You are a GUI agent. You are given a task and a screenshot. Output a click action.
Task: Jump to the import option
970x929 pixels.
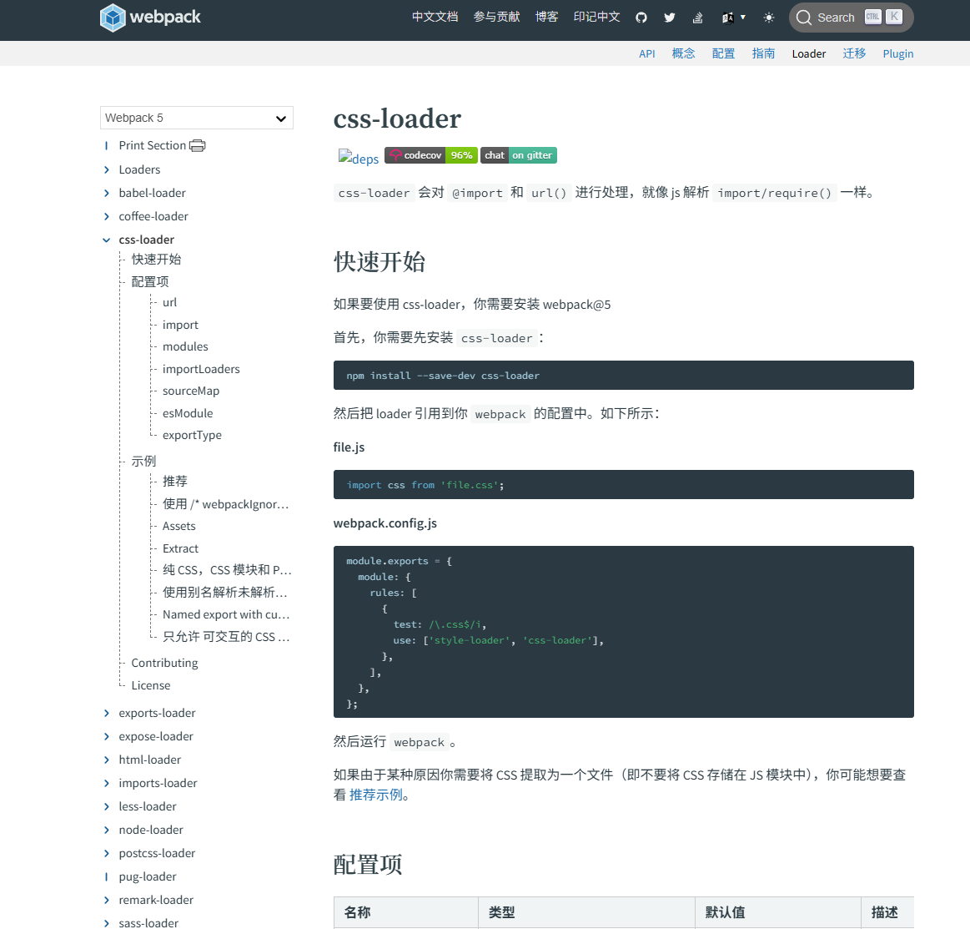point(181,325)
